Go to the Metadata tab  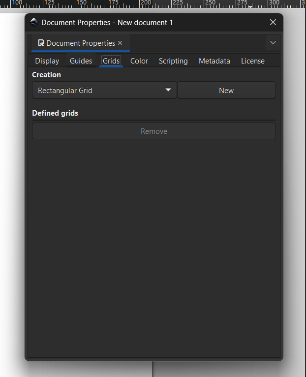pos(214,61)
